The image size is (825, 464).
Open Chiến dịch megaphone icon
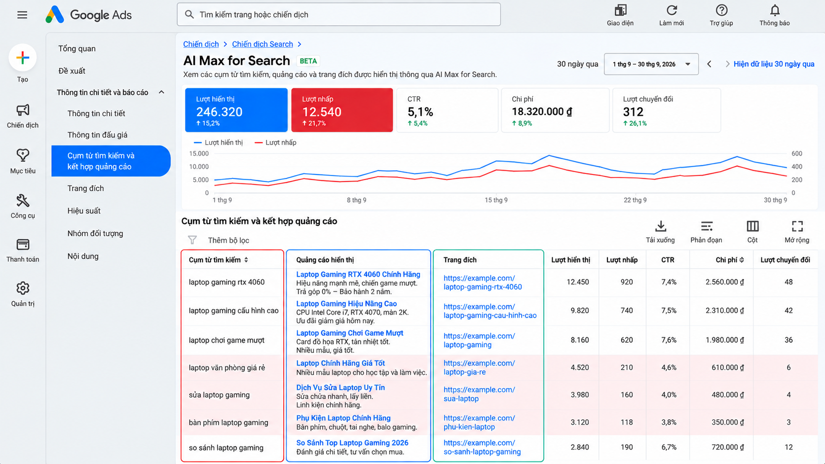click(23, 110)
